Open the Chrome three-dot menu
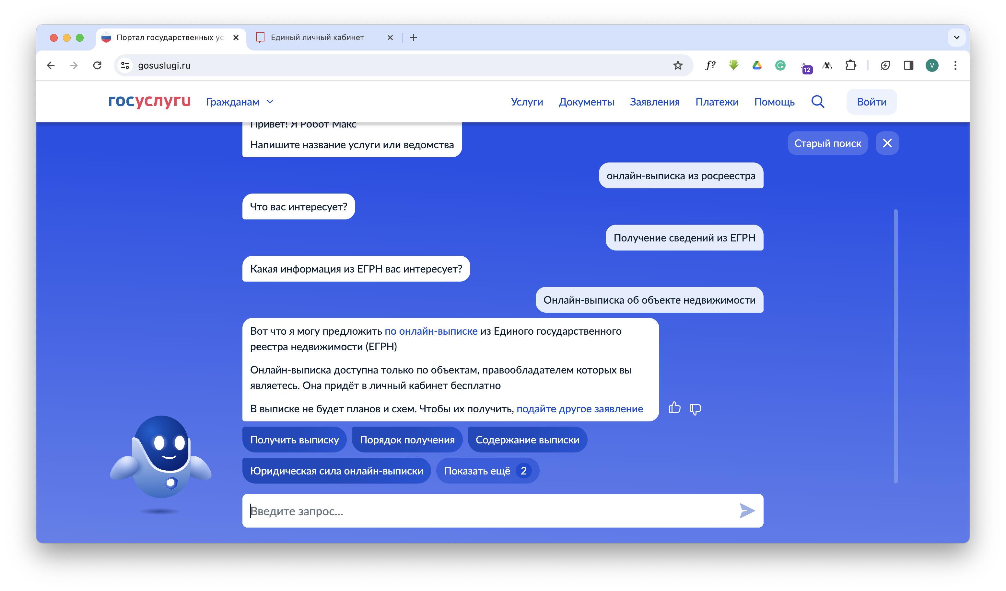The height and width of the screenshot is (591, 1006). point(955,65)
